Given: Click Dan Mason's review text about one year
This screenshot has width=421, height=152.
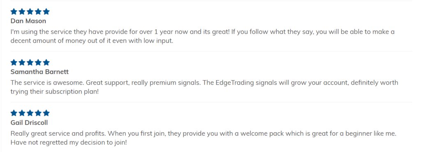Looking at the screenshot, I should (x=203, y=37).
